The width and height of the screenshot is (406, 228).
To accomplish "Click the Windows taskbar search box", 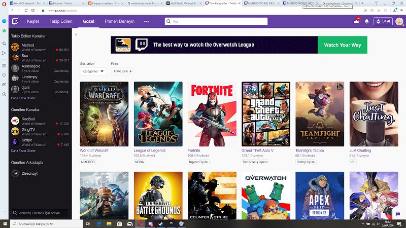I will click(47, 223).
